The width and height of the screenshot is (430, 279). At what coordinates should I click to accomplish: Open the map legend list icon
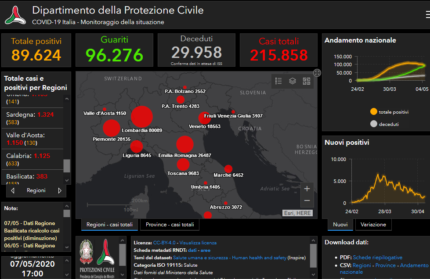[x=278, y=81]
